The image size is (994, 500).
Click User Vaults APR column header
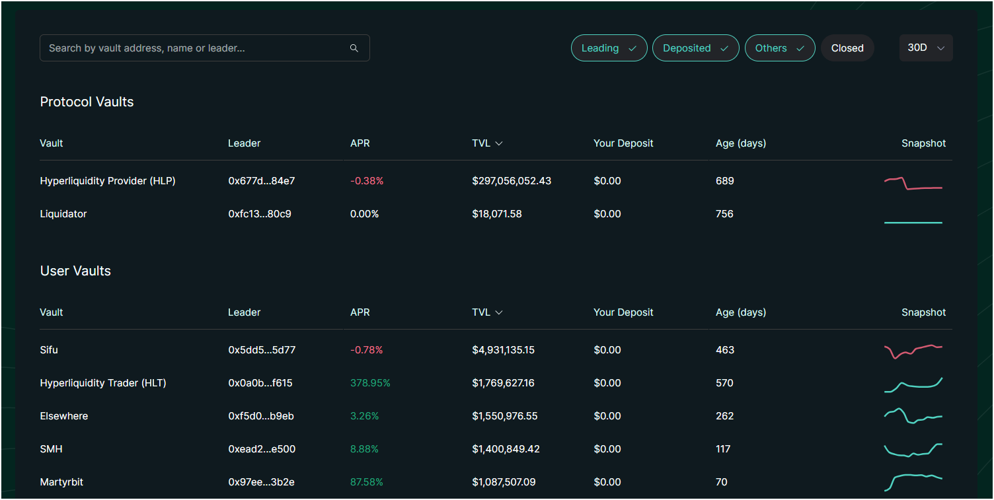(x=360, y=312)
